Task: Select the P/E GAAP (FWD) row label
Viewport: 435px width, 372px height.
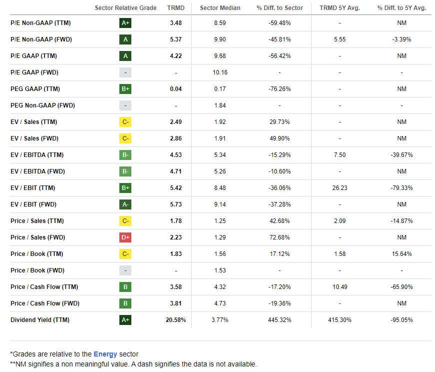Action: [x=34, y=72]
